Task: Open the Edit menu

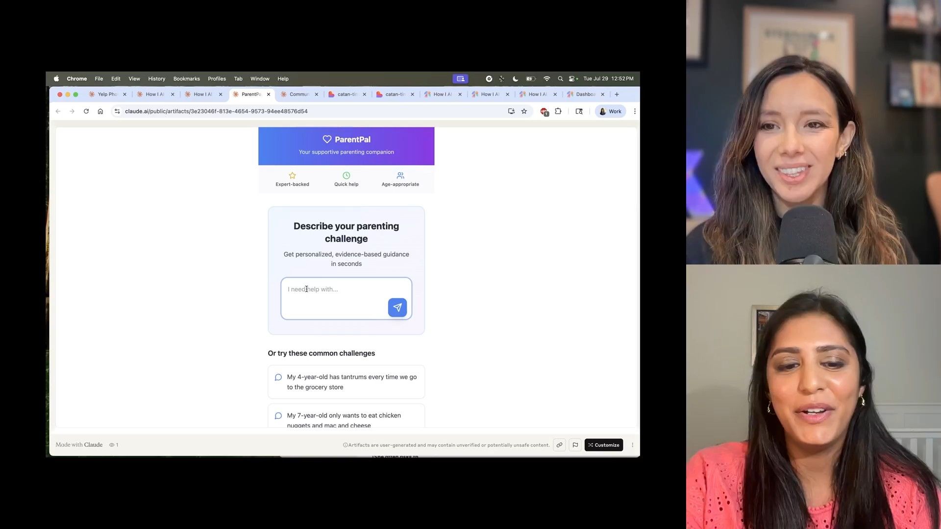Action: coord(116,78)
